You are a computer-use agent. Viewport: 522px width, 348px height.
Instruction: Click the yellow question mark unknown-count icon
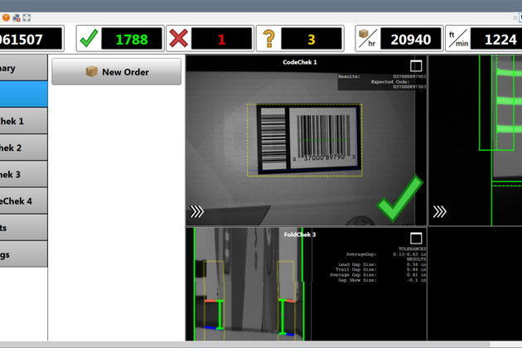click(x=269, y=38)
